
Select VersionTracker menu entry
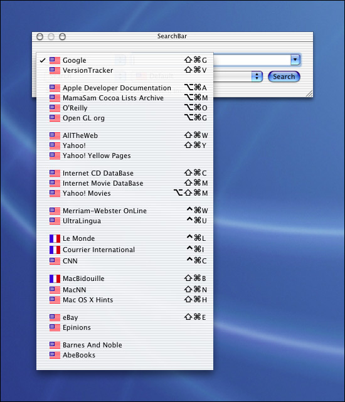click(125, 70)
